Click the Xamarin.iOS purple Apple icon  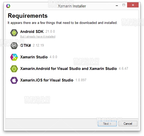coord(14,80)
